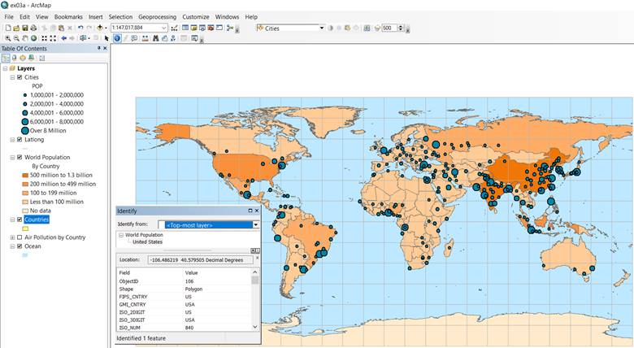Open the Geoprocessing menu
This screenshot has width=634, height=348.
158,16
